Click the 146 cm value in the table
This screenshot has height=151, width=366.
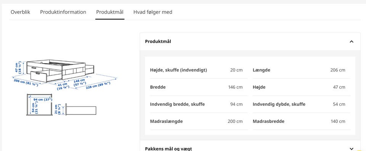pyautogui.click(x=235, y=87)
